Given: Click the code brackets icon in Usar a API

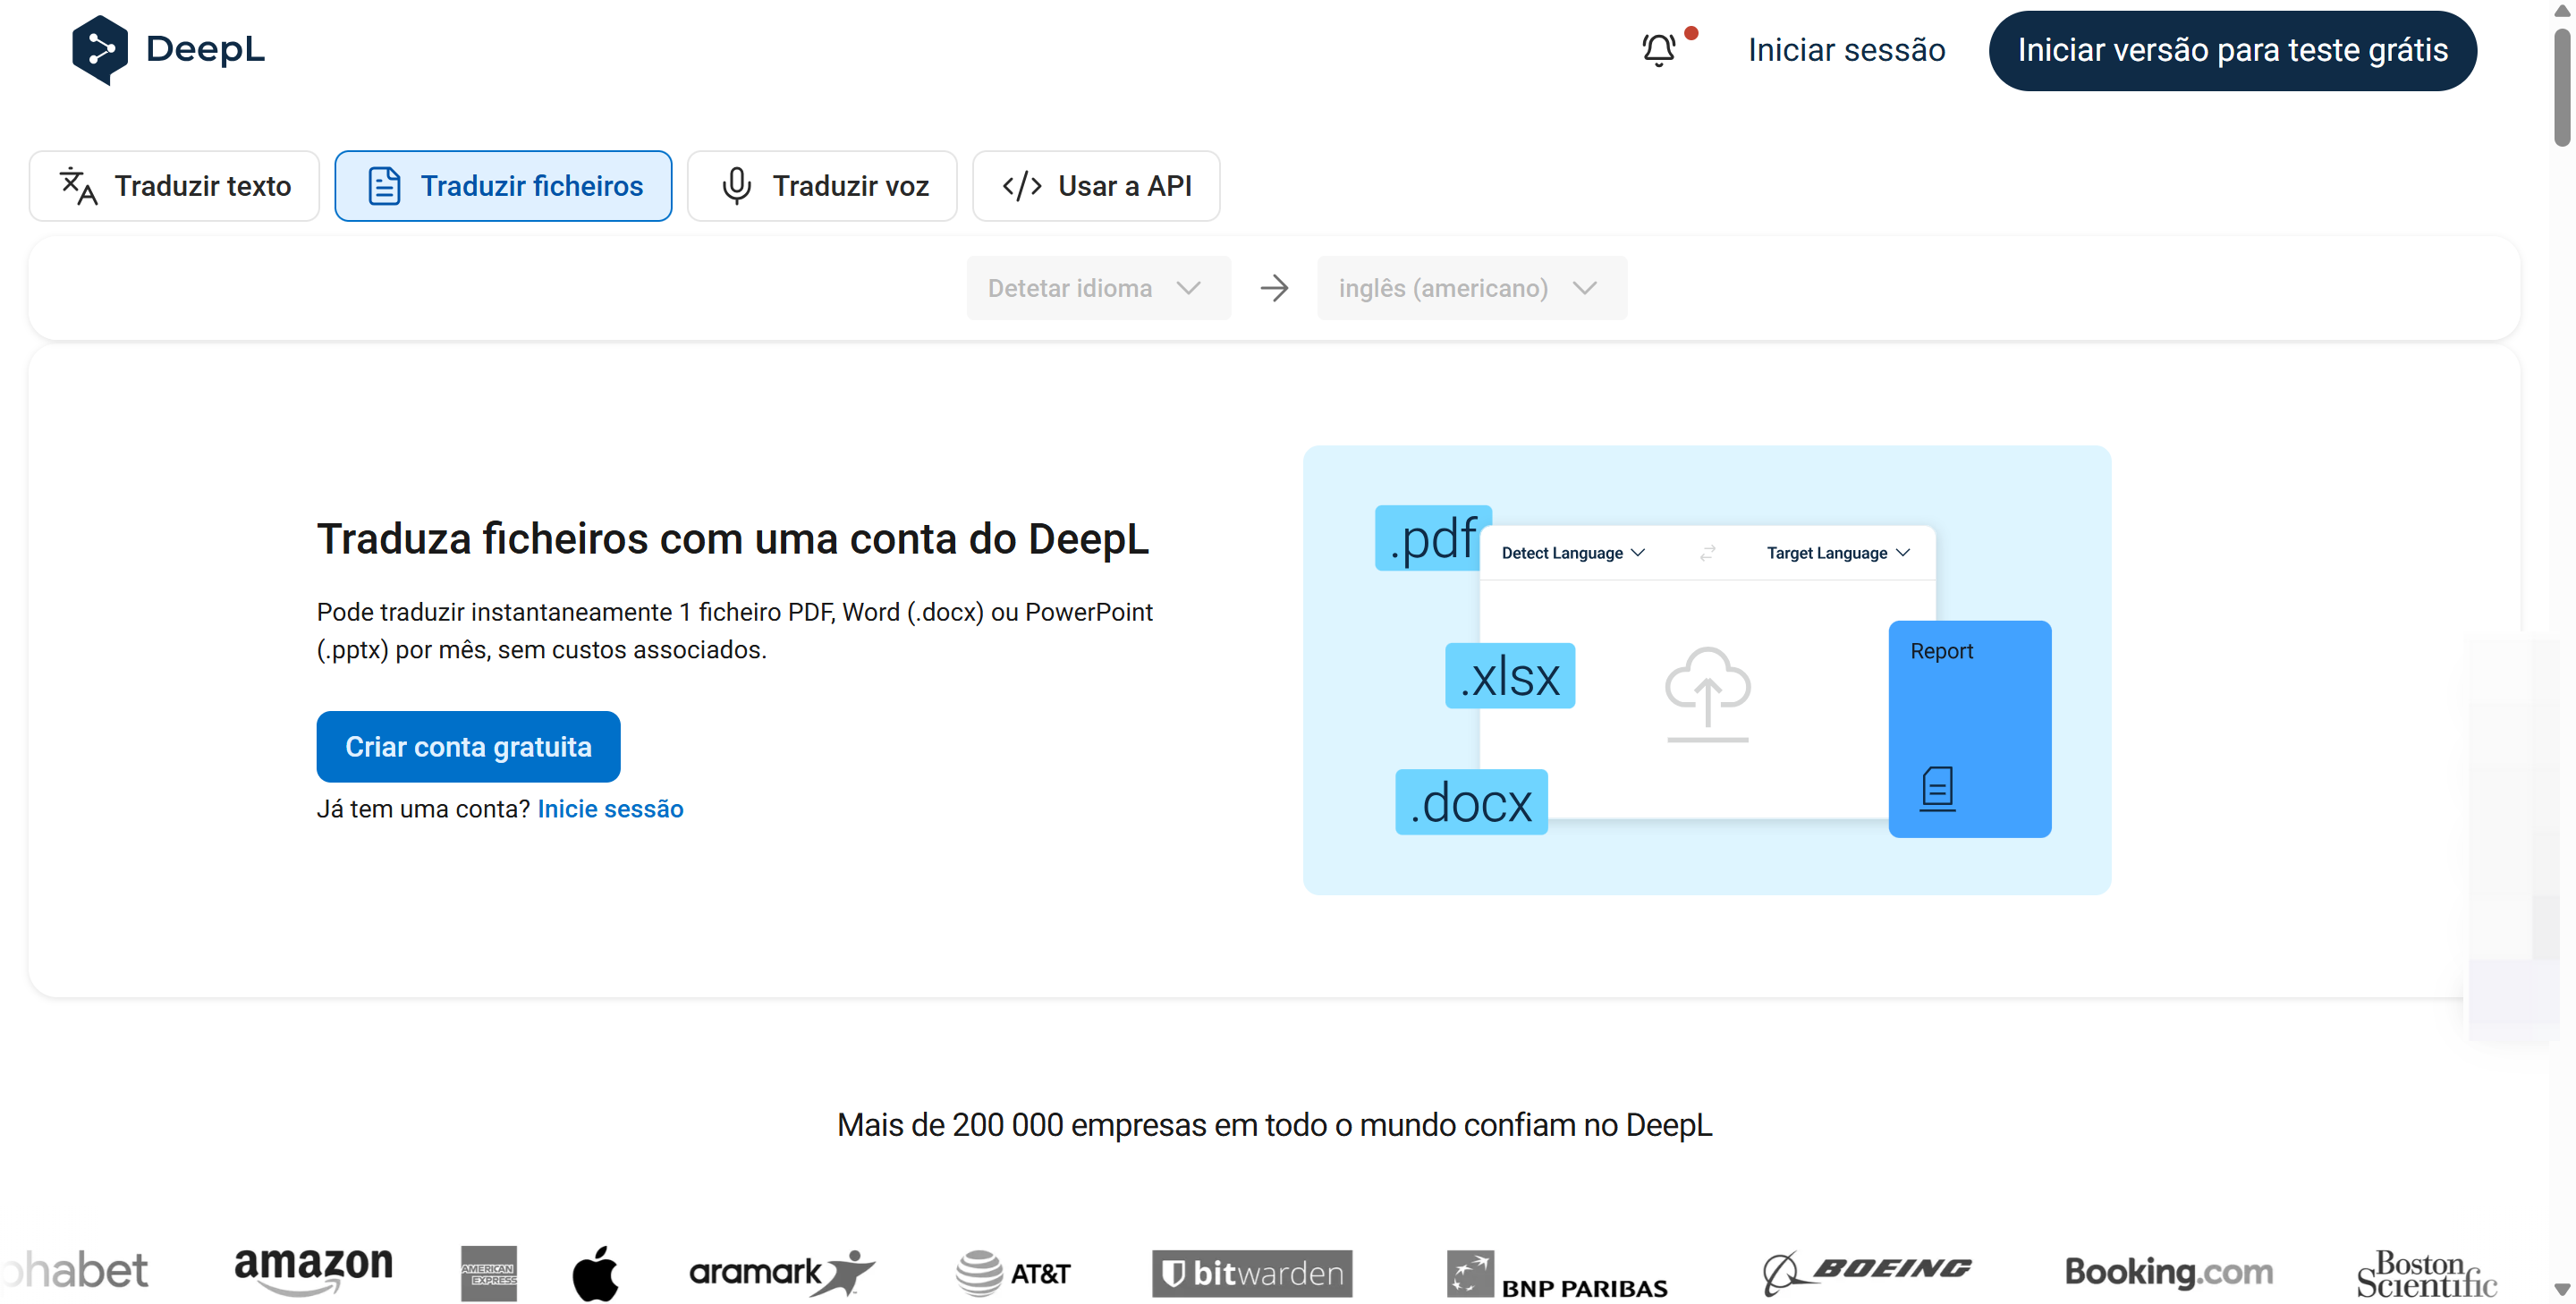Looking at the screenshot, I should (1022, 186).
